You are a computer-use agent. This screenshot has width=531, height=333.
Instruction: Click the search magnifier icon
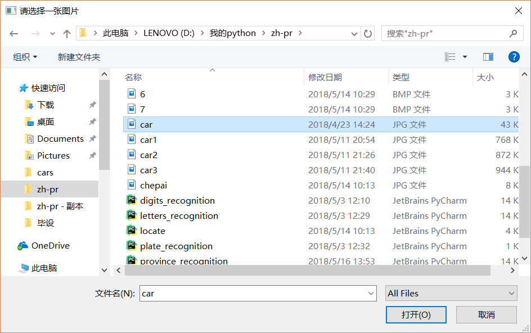[x=513, y=33]
